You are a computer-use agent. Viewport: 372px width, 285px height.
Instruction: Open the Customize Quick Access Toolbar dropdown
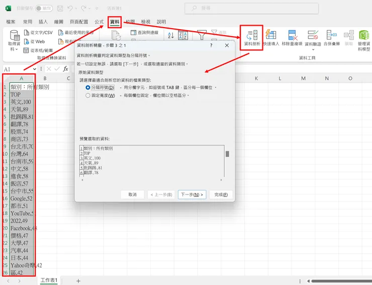pos(97,9)
